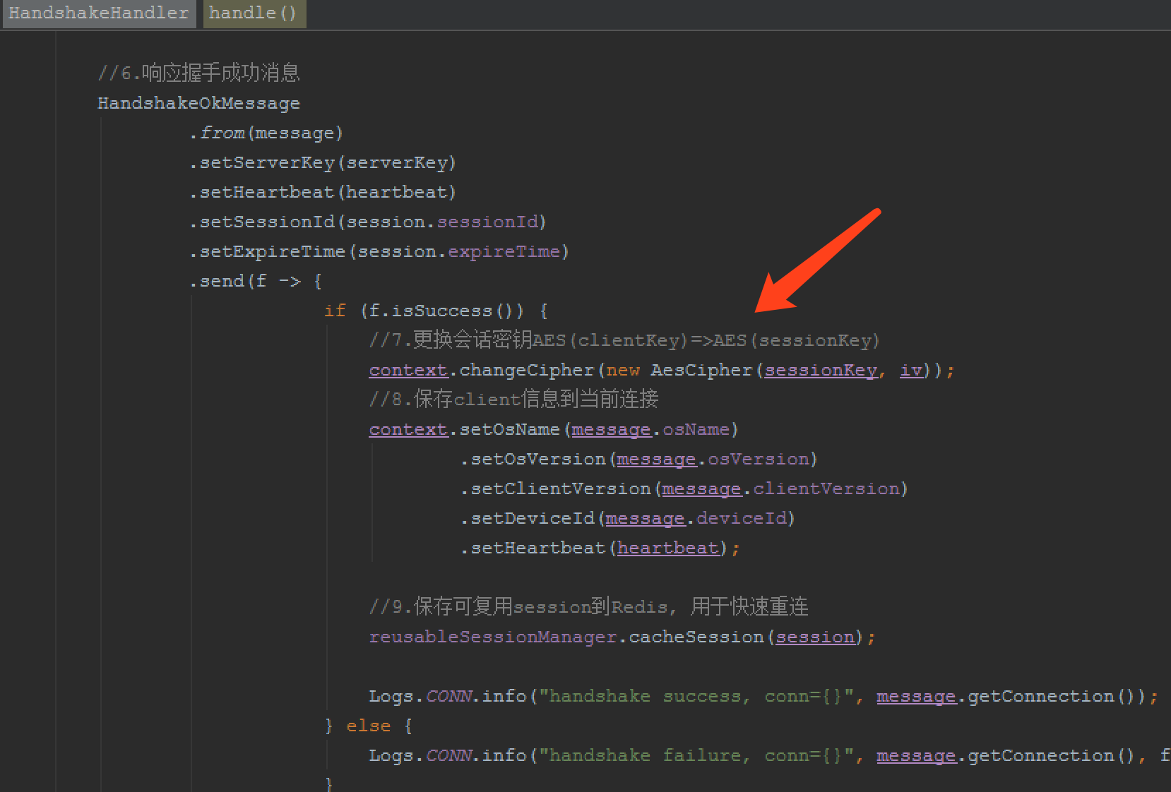Click the 'else' keyword
The width and height of the screenshot is (1171, 792).
(x=368, y=726)
